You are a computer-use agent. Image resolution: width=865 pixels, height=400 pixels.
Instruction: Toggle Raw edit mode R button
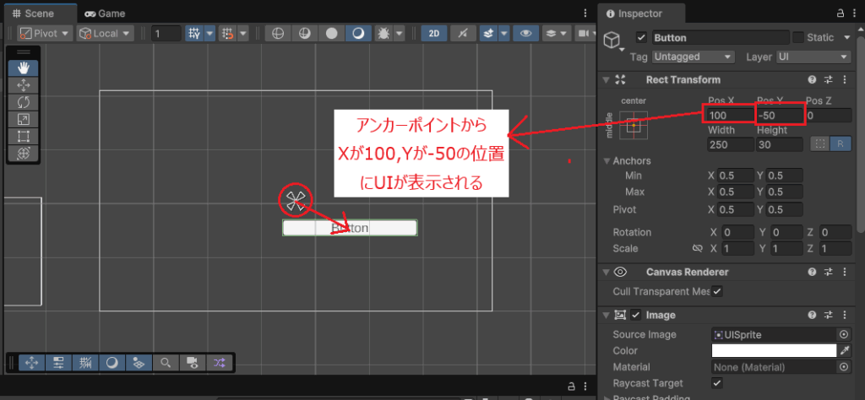coord(839,144)
